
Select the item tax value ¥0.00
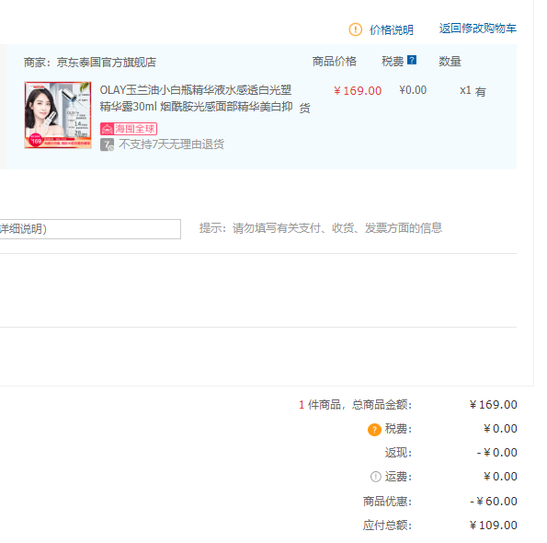(x=413, y=90)
